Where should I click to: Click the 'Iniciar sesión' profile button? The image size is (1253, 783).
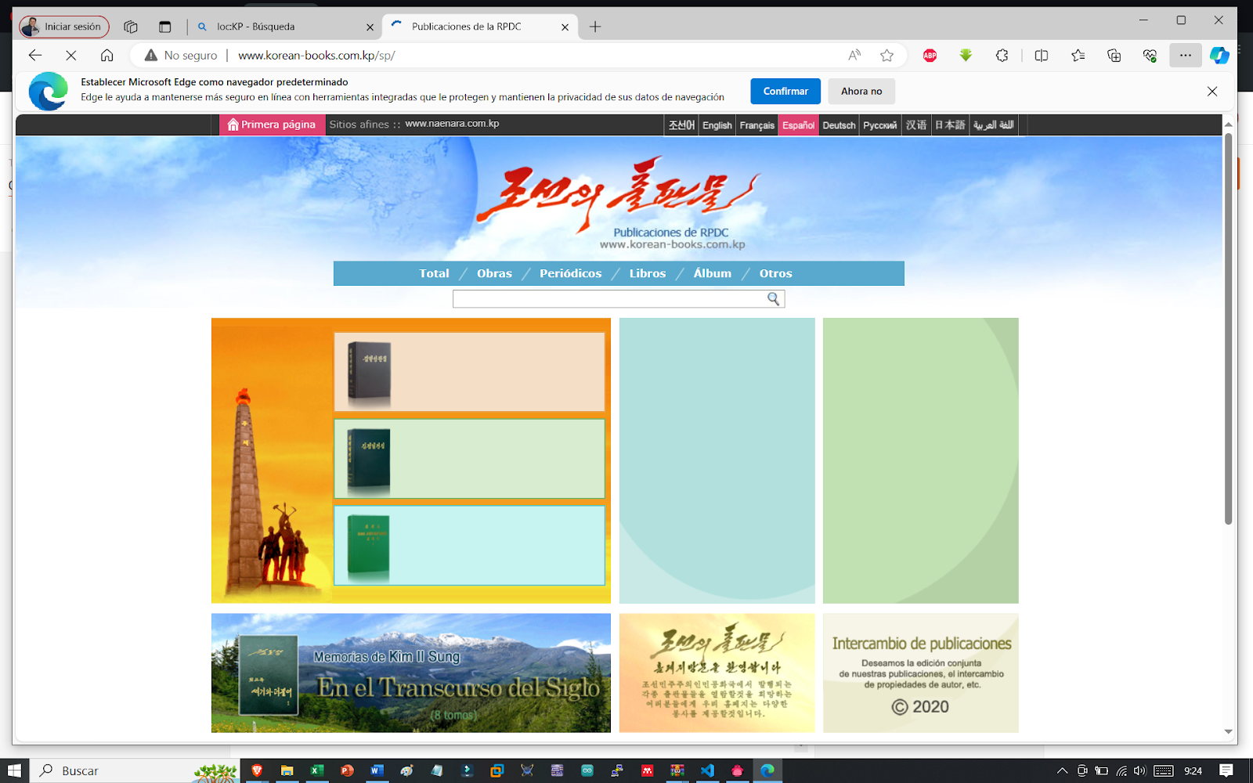coord(64,27)
